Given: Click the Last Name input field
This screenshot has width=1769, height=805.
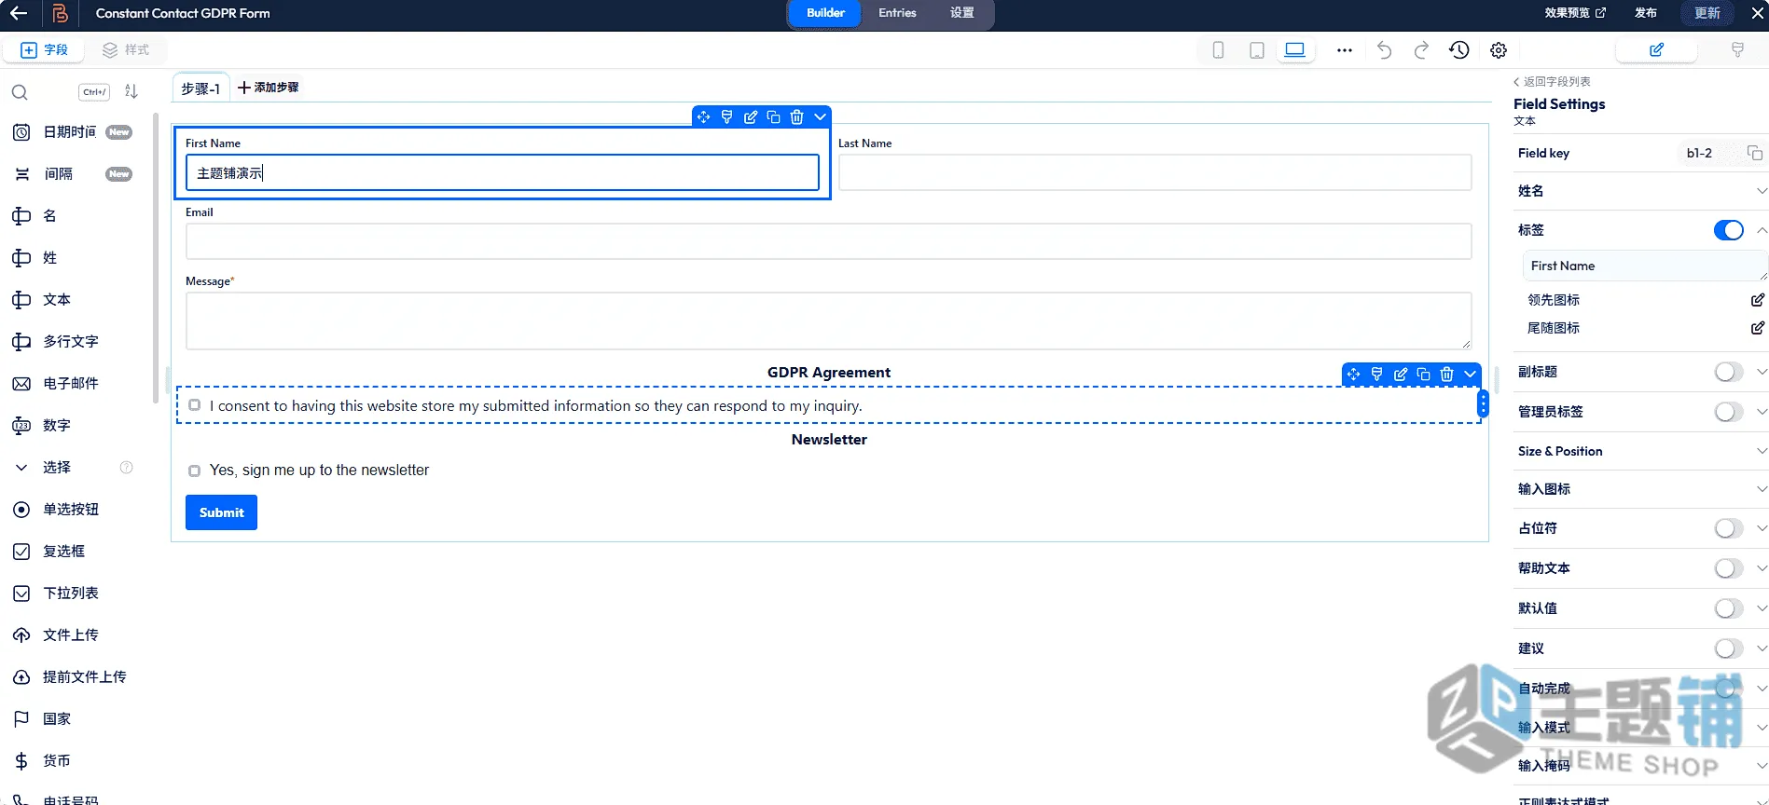Looking at the screenshot, I should point(1154,172).
